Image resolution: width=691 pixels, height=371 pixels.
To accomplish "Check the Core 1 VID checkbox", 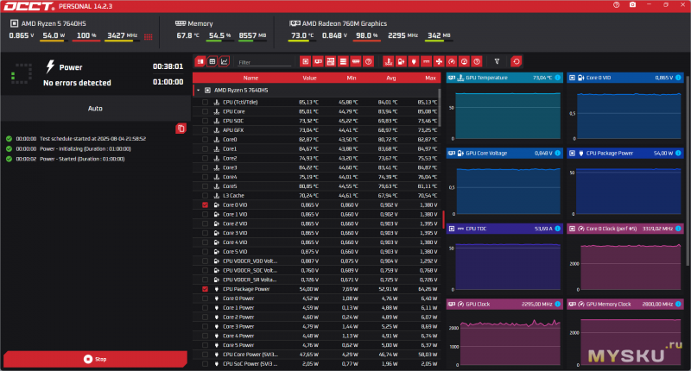I will point(205,214).
